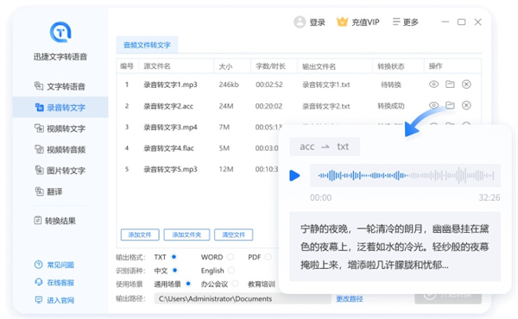
Task: Open the 在线客服 support link
Action: click(x=54, y=283)
